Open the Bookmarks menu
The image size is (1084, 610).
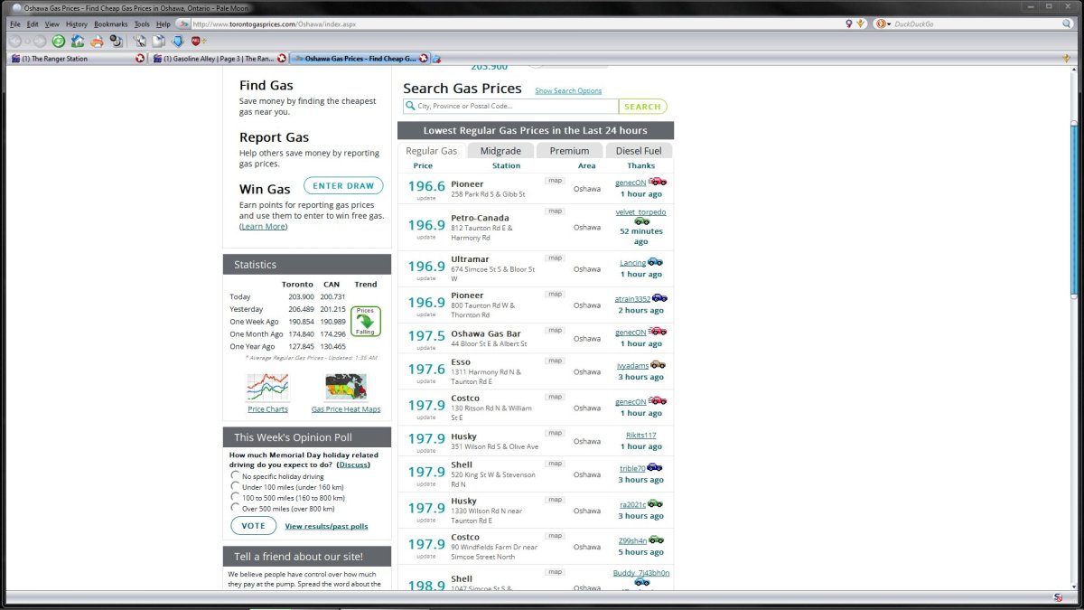[110, 23]
